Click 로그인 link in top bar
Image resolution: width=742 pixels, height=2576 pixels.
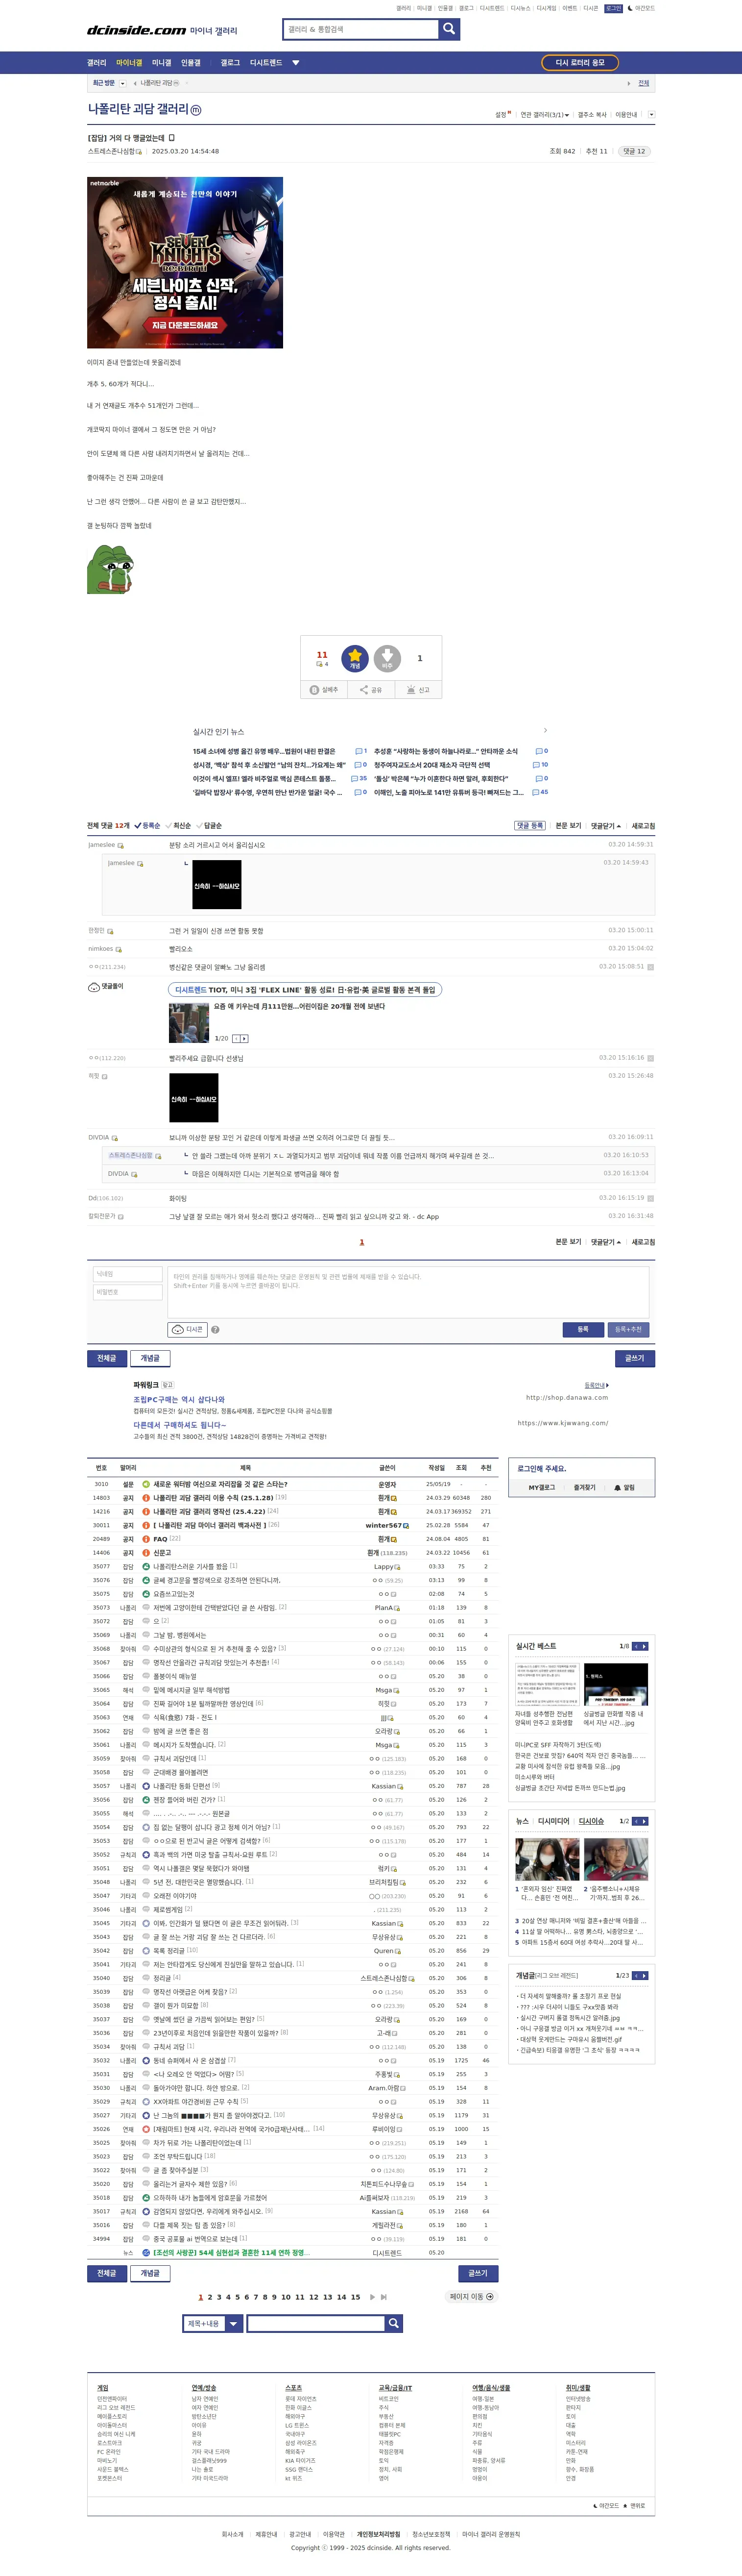tap(613, 8)
